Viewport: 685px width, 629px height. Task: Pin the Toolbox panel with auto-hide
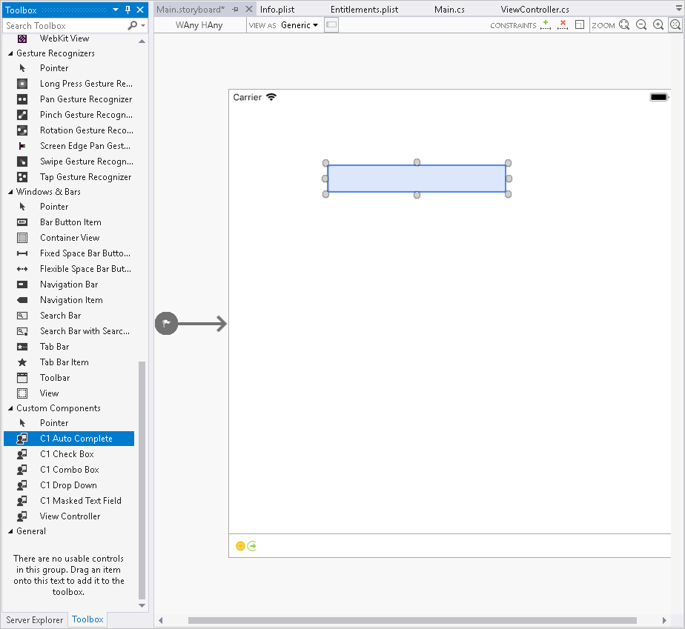click(x=128, y=10)
